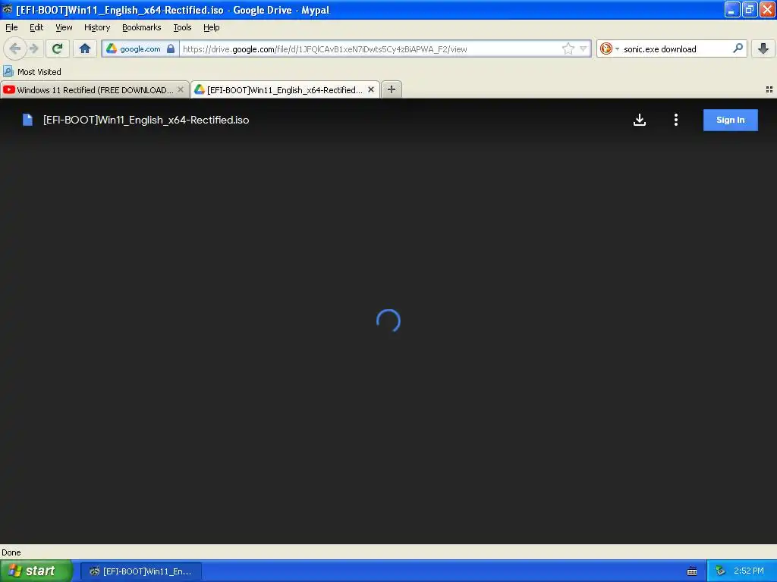Open a new tab with plus button
Screen dimensions: 777x582
coord(392,89)
